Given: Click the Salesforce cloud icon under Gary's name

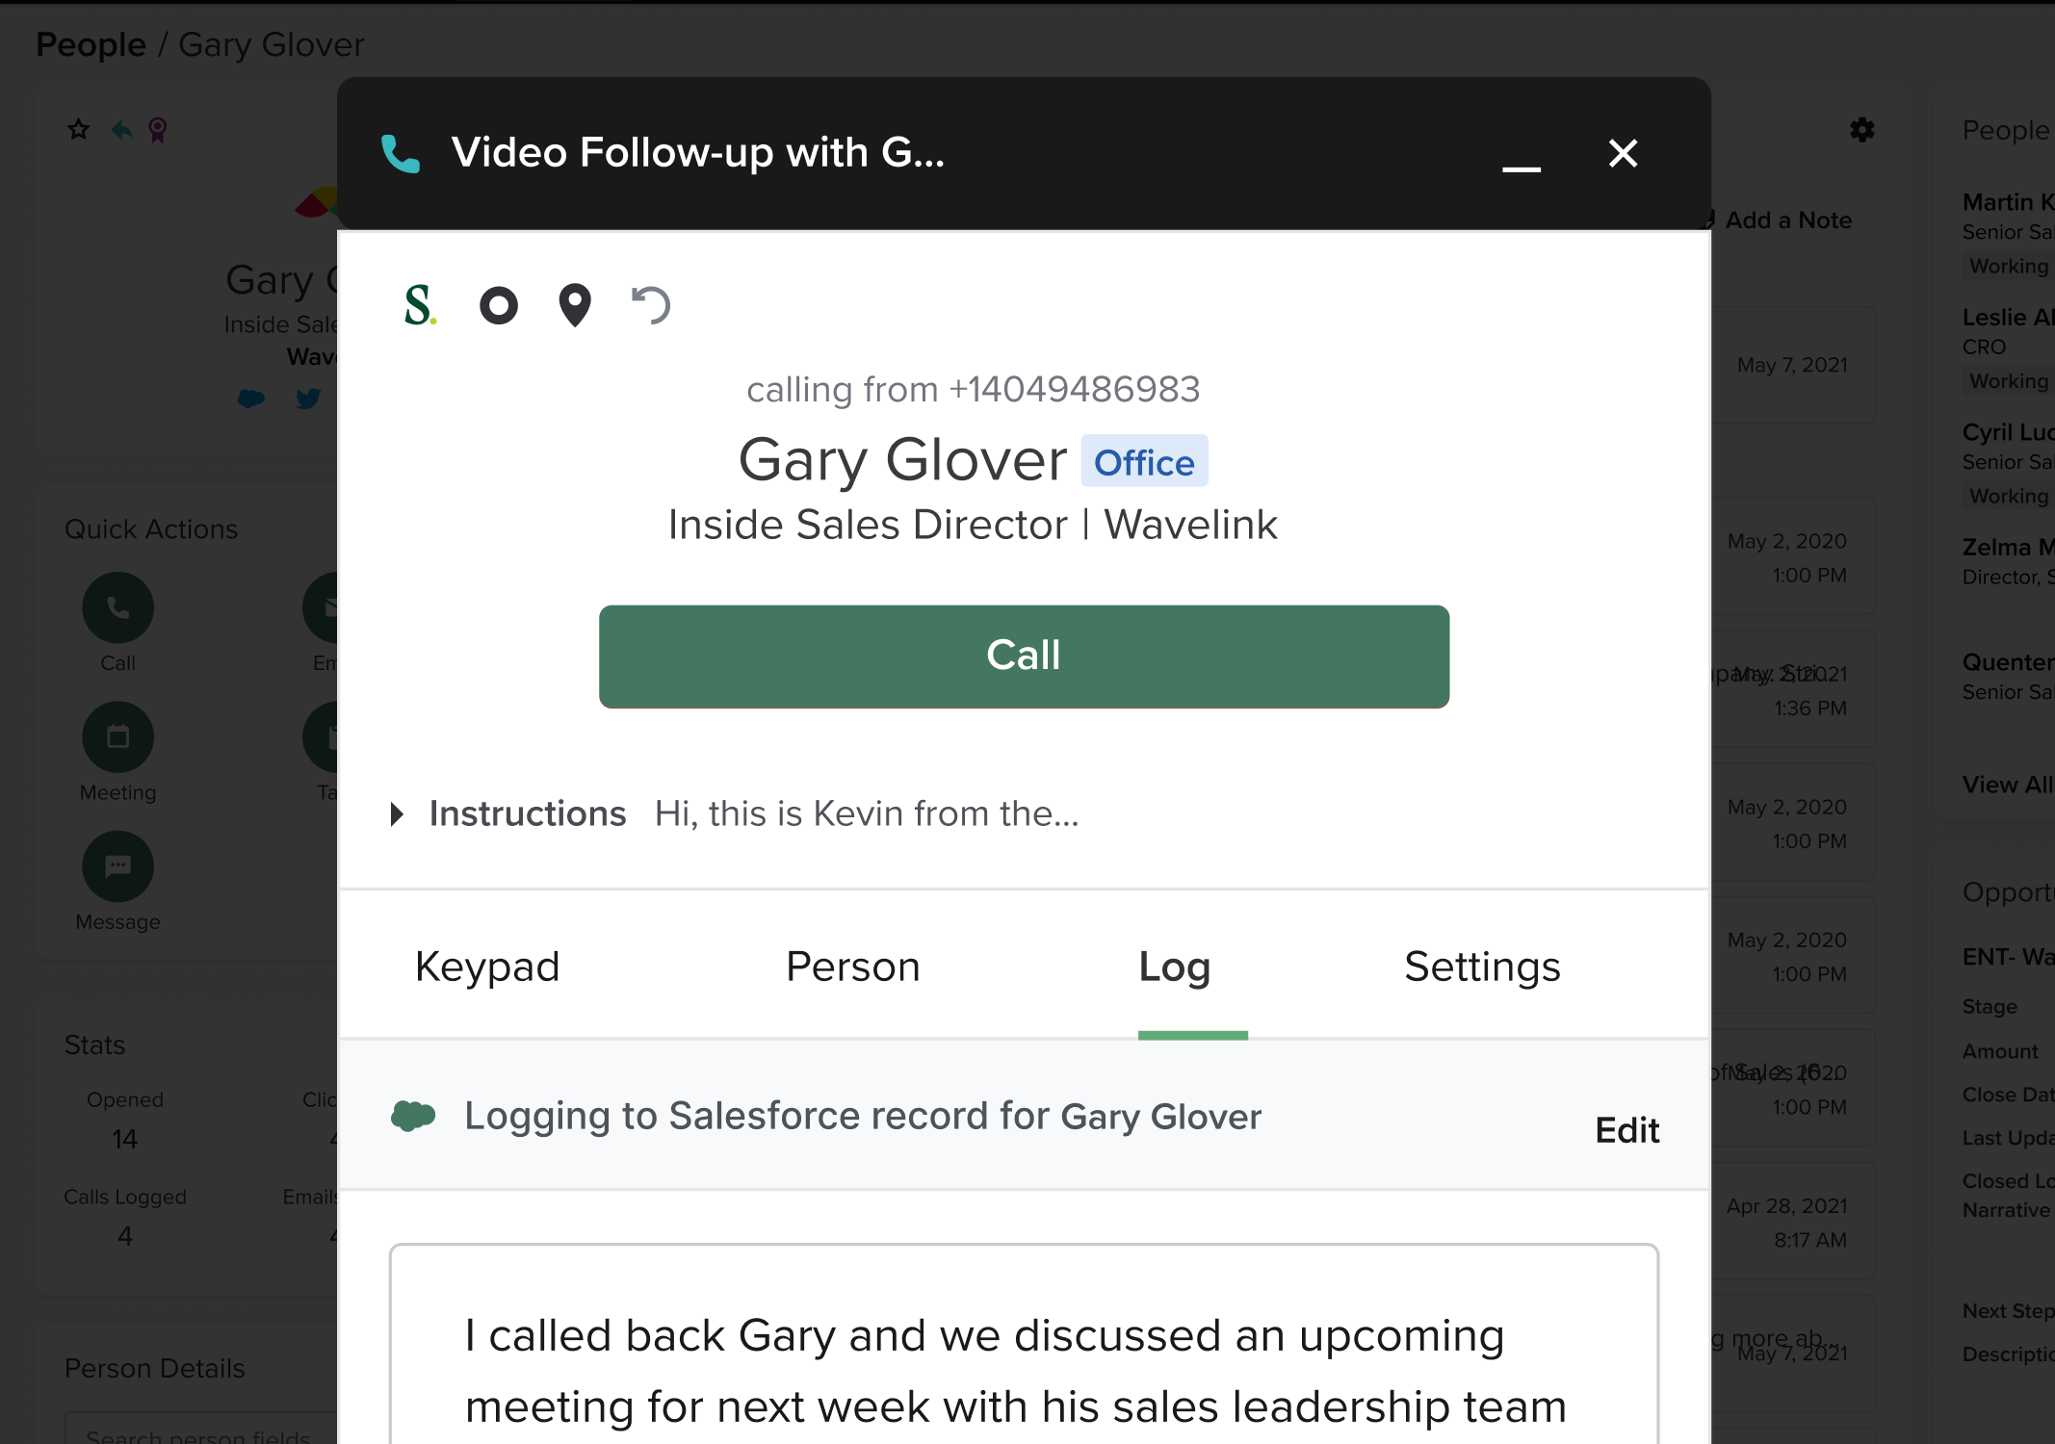Looking at the screenshot, I should (x=251, y=399).
